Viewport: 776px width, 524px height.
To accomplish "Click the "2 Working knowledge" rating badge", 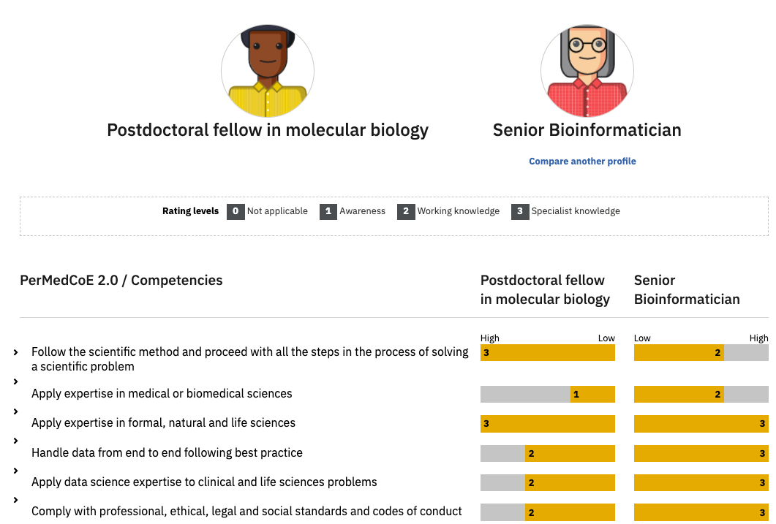I will point(407,211).
